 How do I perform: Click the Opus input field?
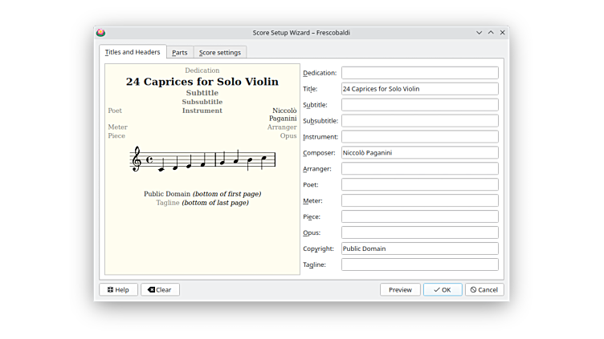(419, 232)
